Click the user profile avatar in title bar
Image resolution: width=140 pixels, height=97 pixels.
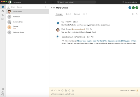click(x=10, y=2)
